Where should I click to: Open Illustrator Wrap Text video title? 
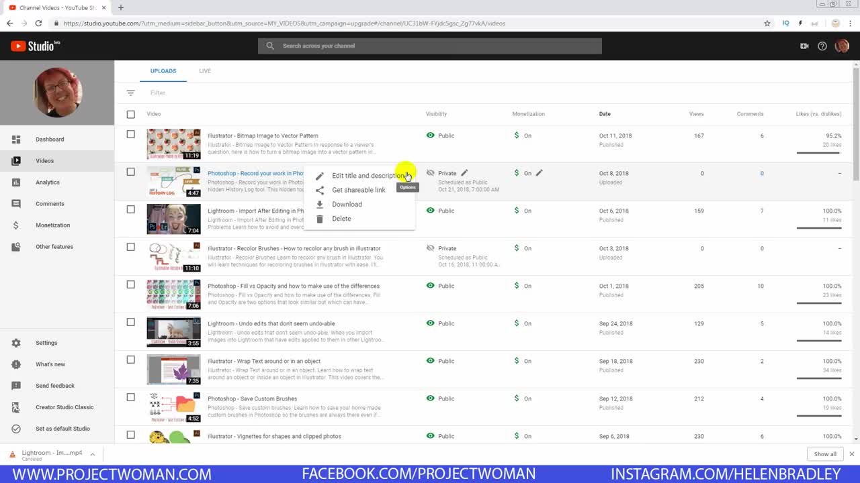[264, 361]
